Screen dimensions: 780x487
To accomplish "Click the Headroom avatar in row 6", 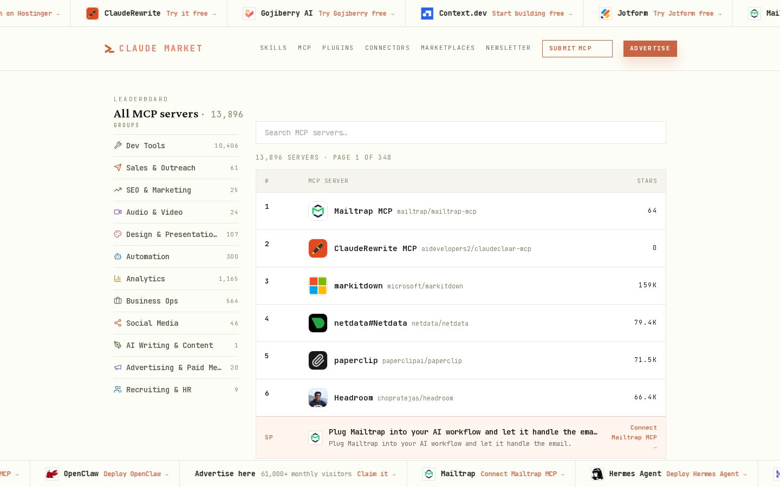I will tap(318, 398).
